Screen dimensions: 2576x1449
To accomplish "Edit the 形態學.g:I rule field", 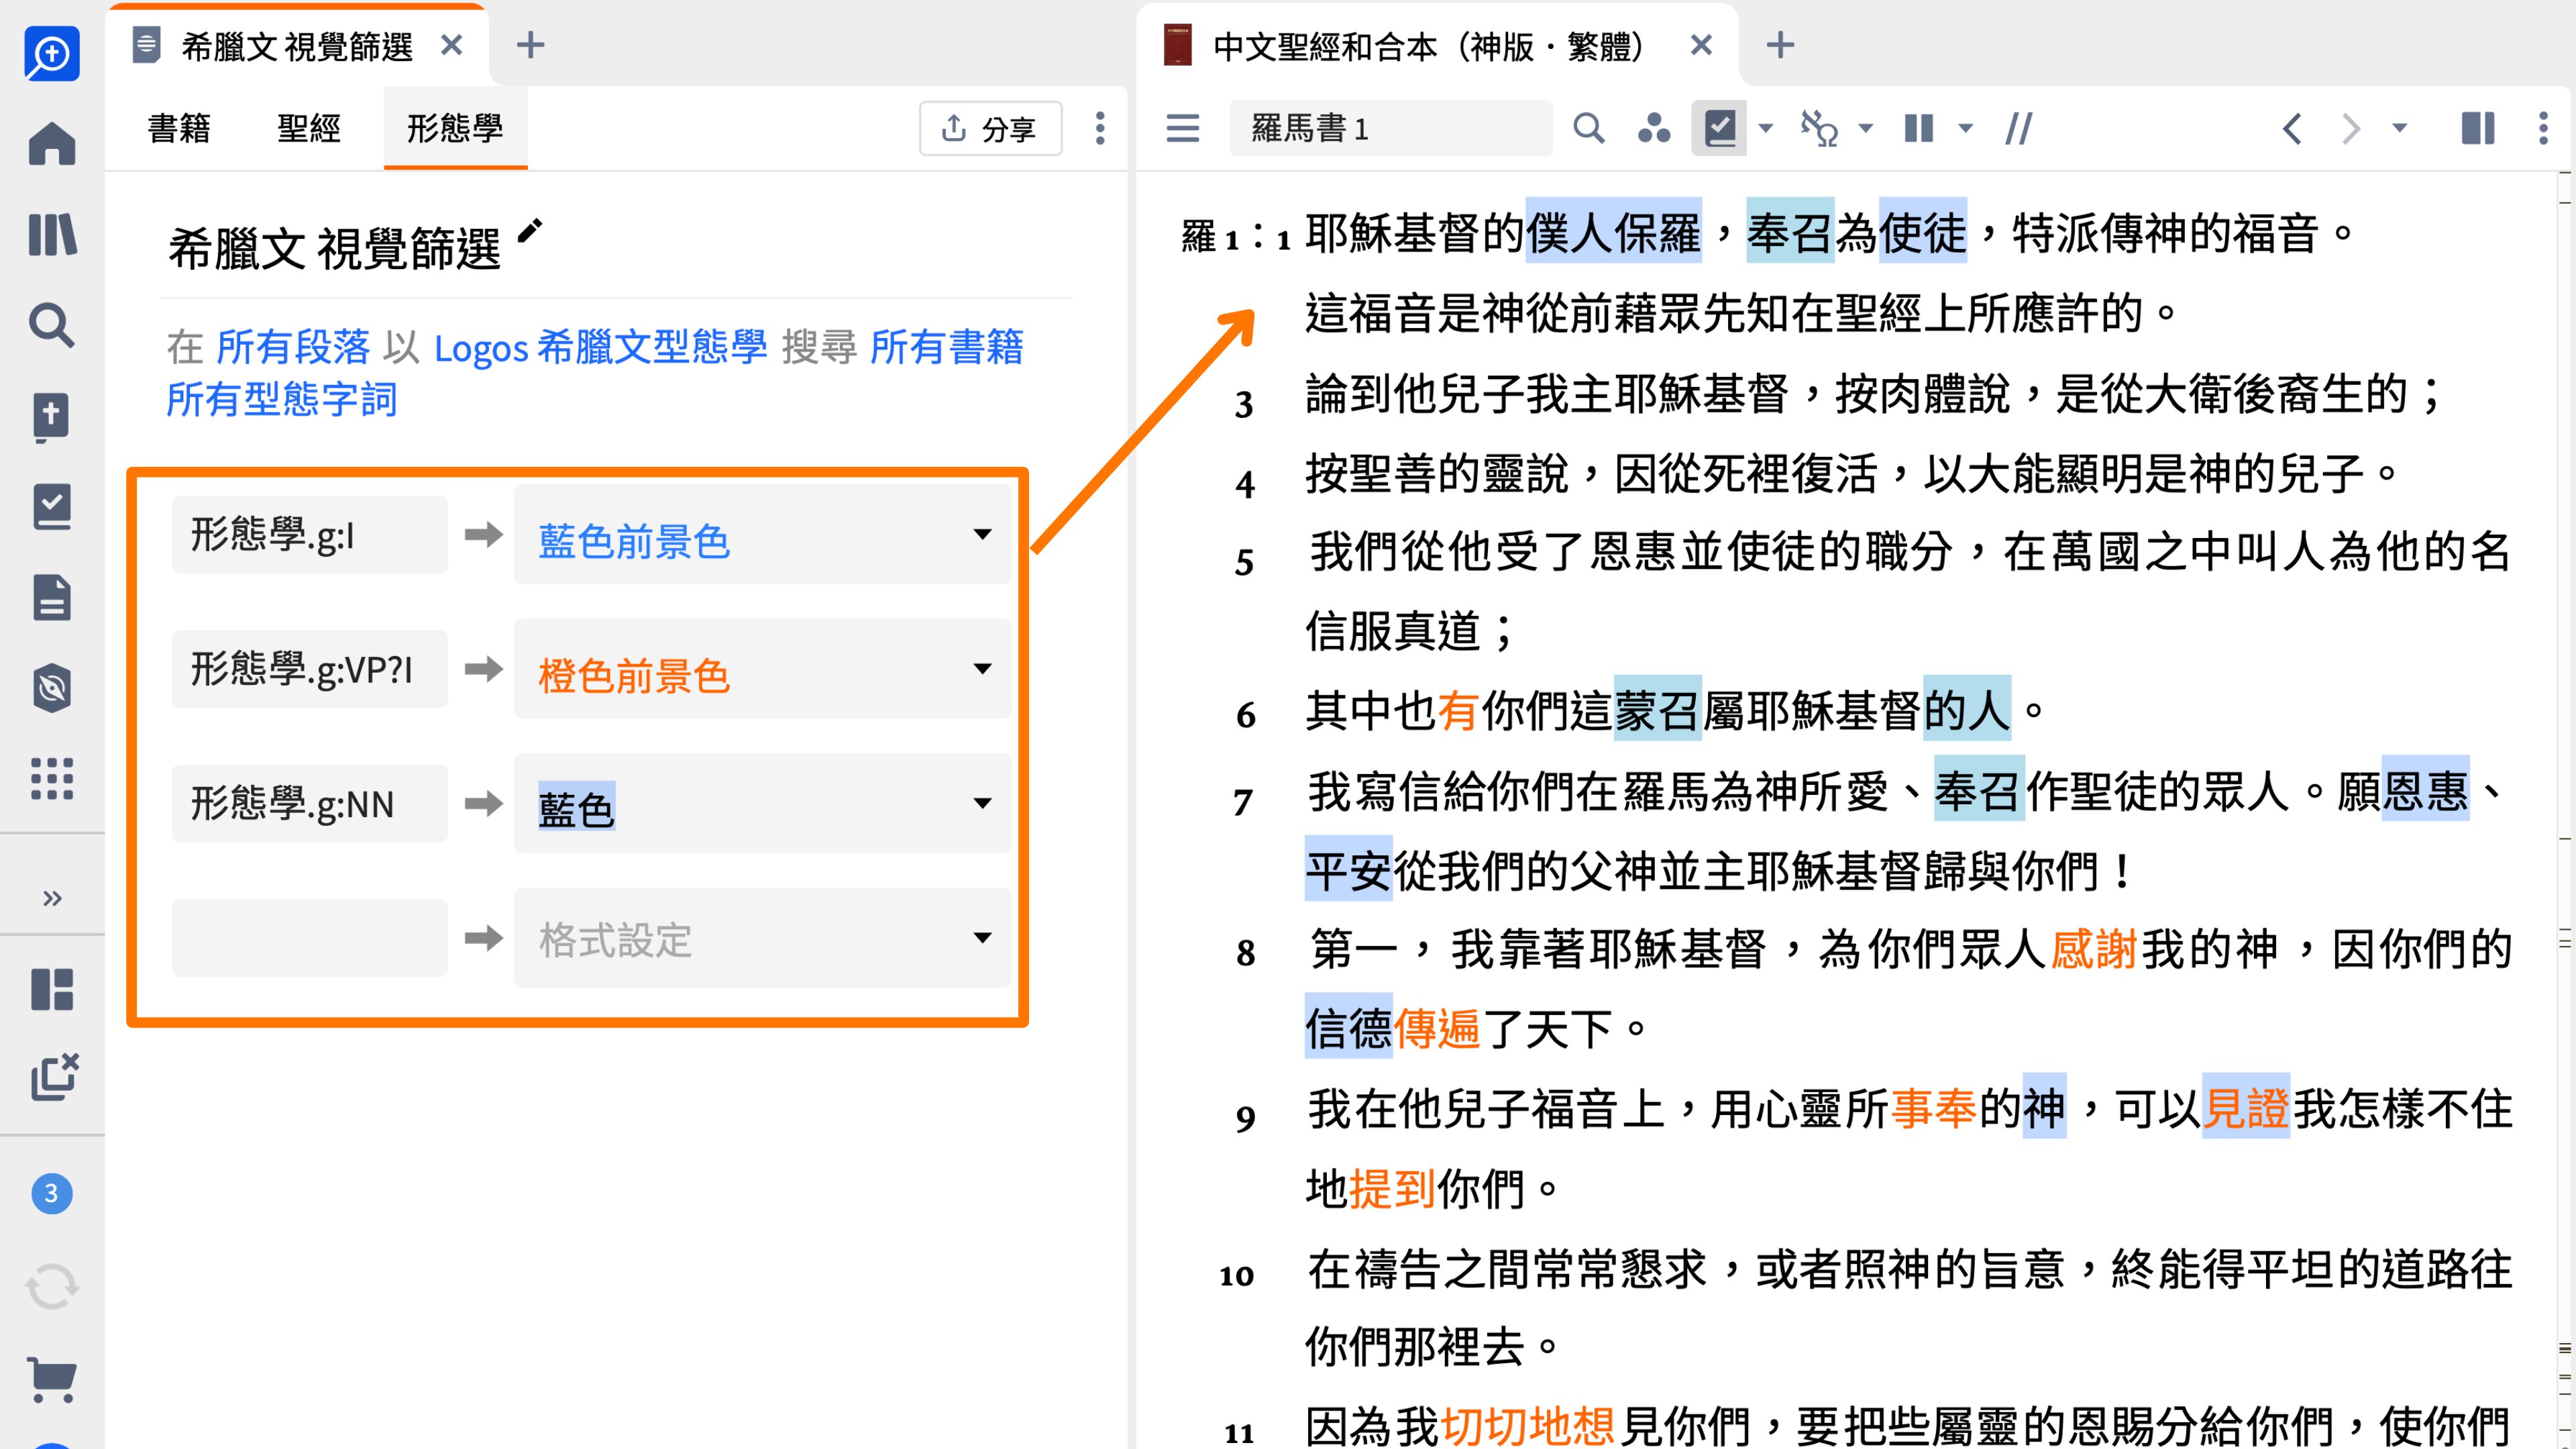I will (309, 535).
